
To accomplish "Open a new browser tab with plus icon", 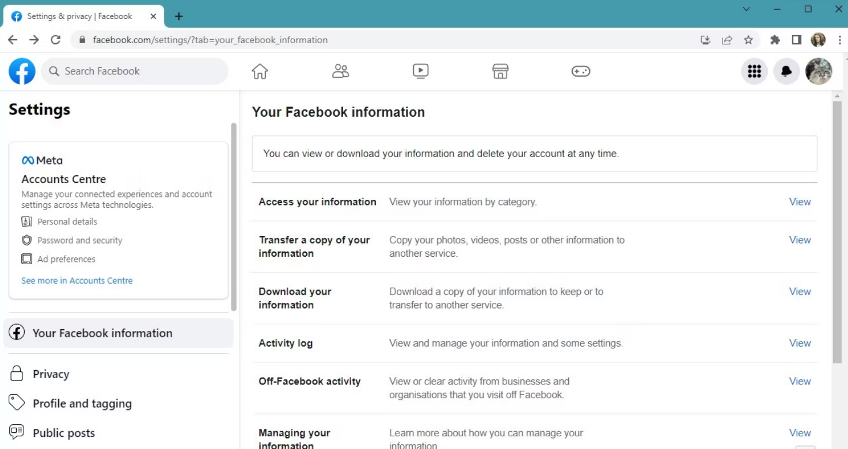I will [178, 16].
